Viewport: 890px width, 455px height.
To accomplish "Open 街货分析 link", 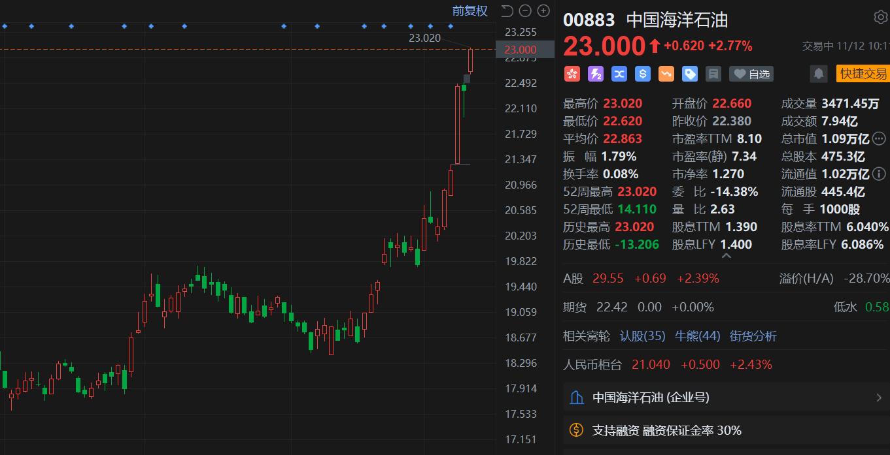I will (x=753, y=336).
